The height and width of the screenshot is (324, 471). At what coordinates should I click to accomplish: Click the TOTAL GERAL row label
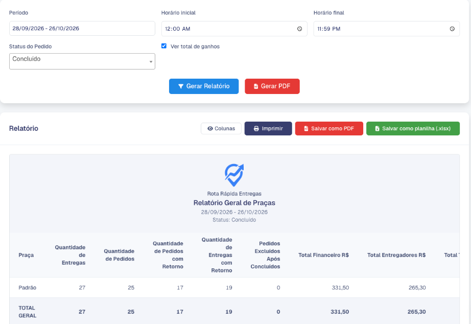[x=28, y=312]
